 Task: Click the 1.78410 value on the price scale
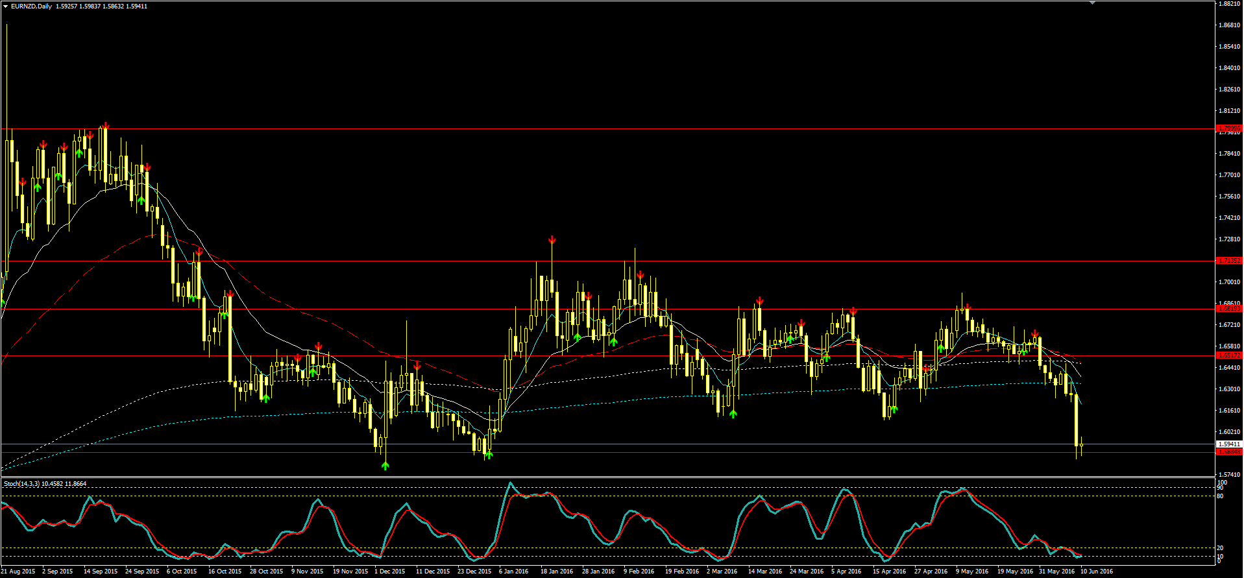click(1230, 154)
